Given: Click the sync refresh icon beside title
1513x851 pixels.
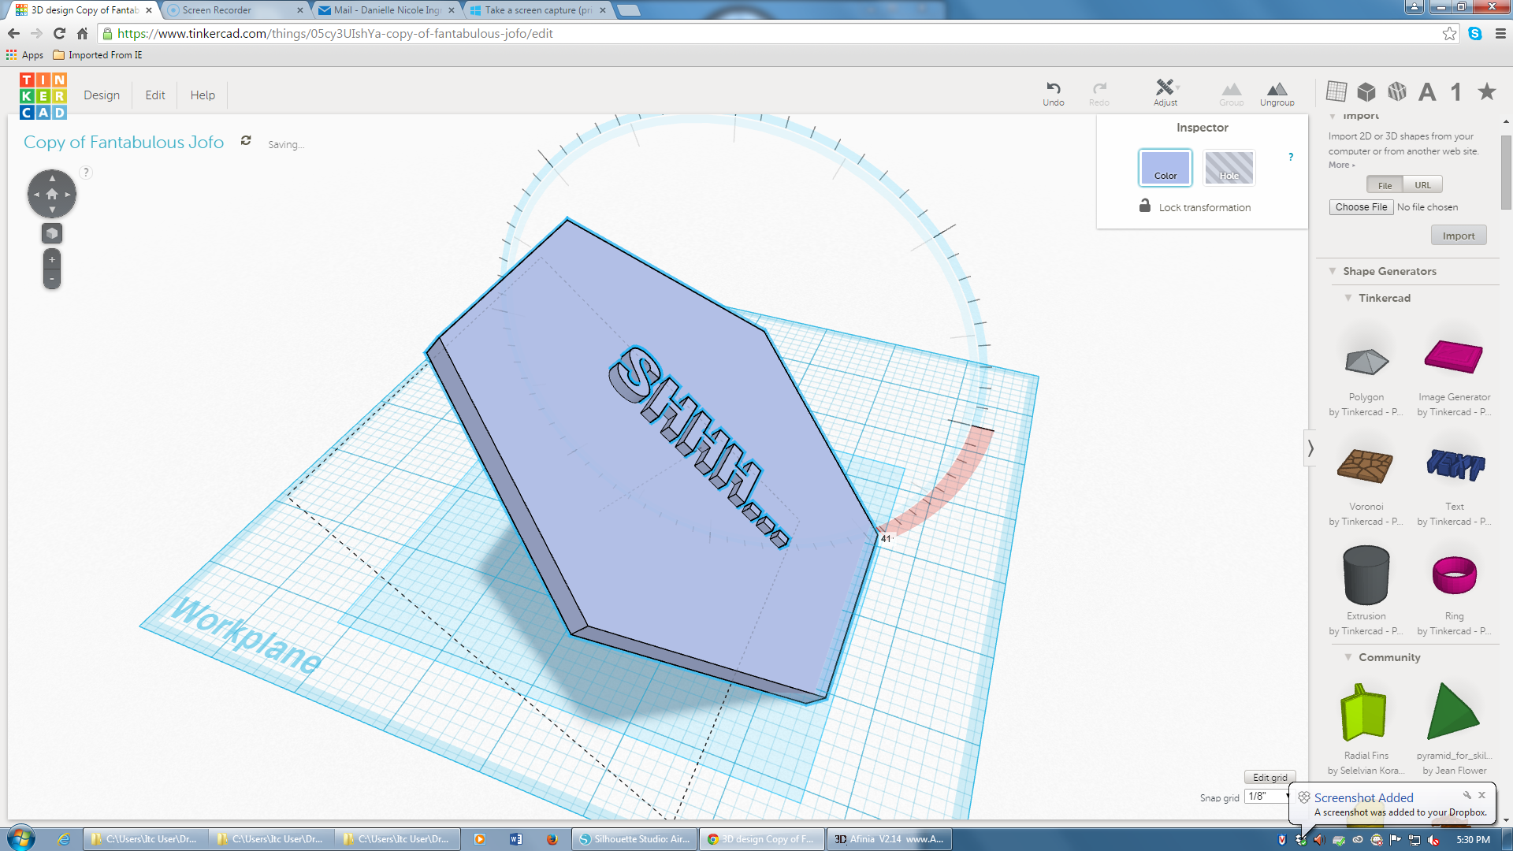Looking at the screenshot, I should (246, 140).
